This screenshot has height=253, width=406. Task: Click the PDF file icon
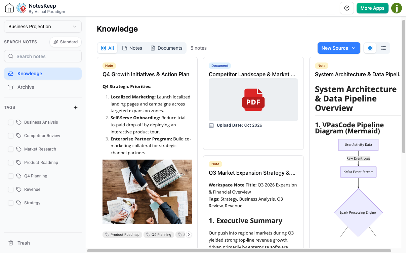click(x=253, y=100)
